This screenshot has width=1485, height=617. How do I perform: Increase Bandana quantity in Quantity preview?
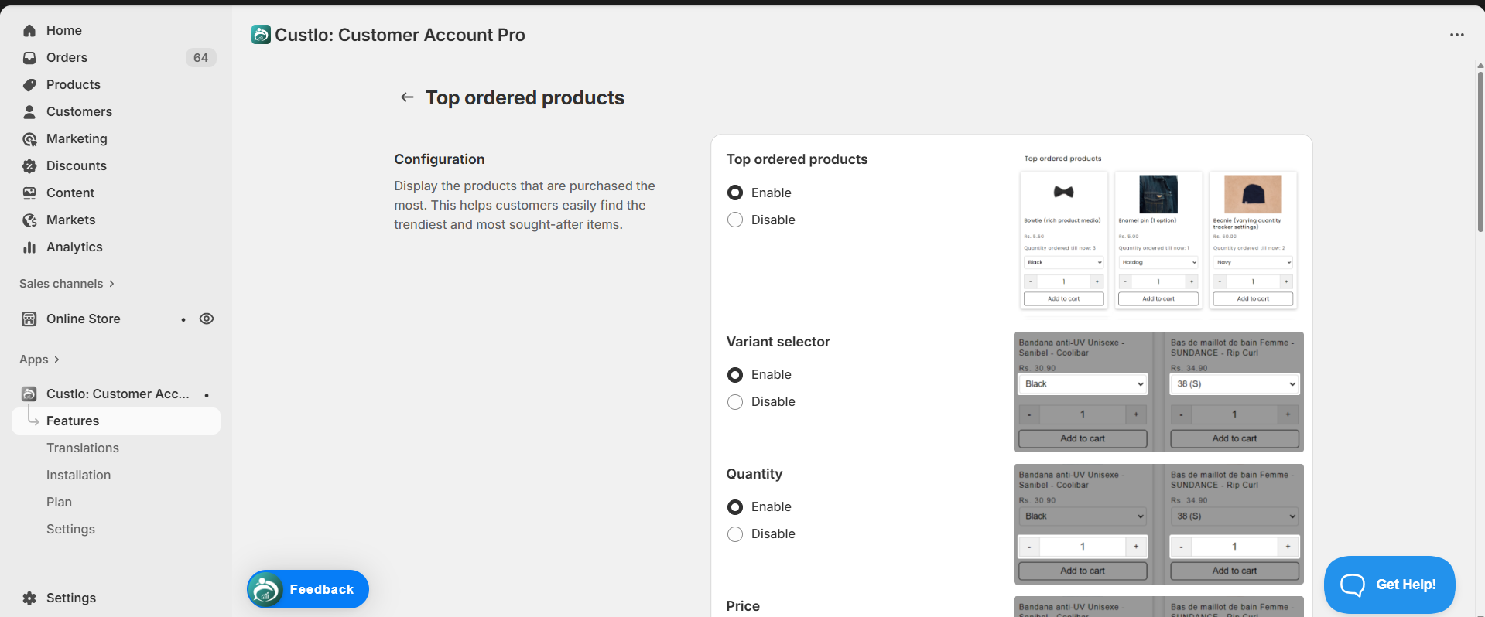click(1136, 547)
